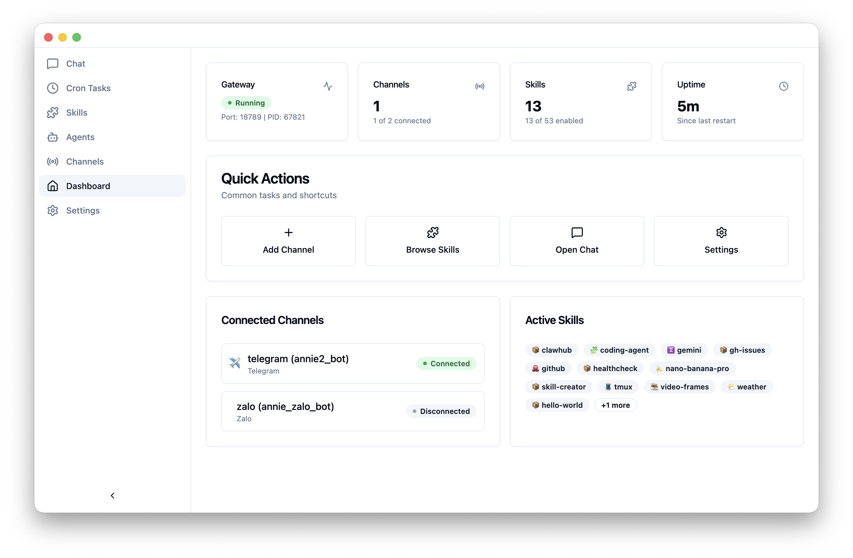Screen dimensions: 853x558
Task: Select the zalo (annie_zalo_bot) channel row
Action: (353, 411)
